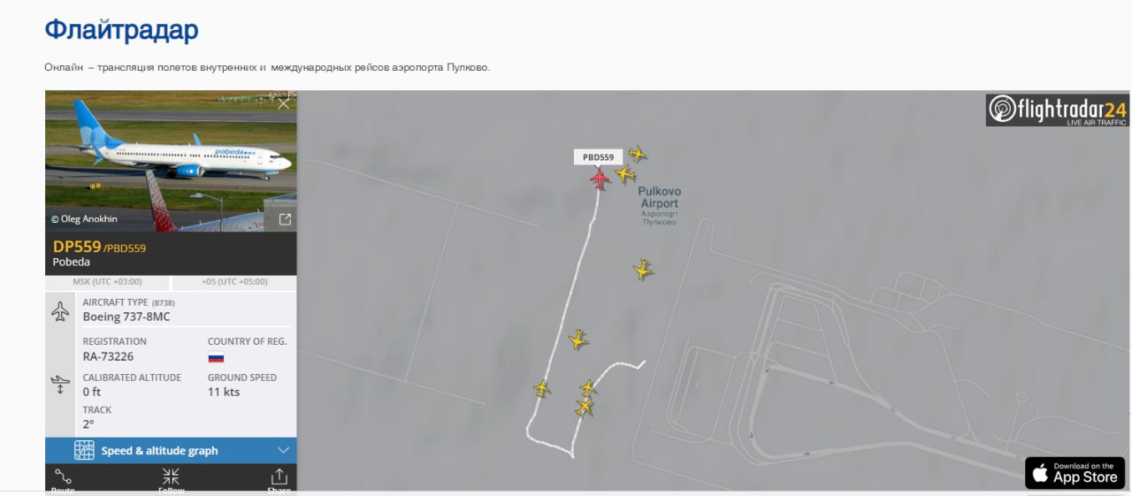
Task: Close the DP559 flight details panel
Action: (x=283, y=103)
